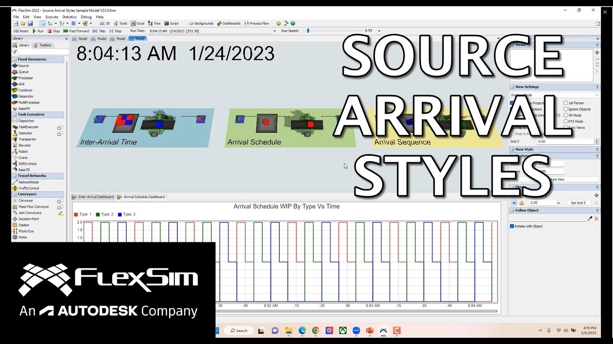Click the New model icon
The height and width of the screenshot is (344, 613).
pyautogui.click(x=16, y=23)
